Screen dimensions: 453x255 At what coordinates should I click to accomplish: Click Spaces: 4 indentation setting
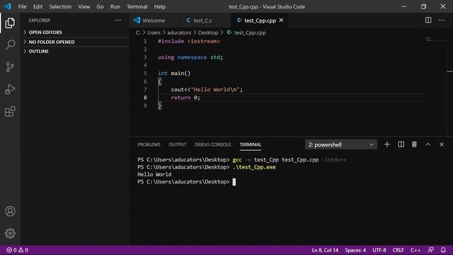355,250
